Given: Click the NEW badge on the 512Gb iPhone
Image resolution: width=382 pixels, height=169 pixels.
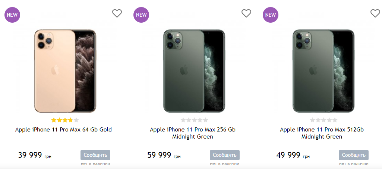Looking at the screenshot, I should tap(271, 15).
